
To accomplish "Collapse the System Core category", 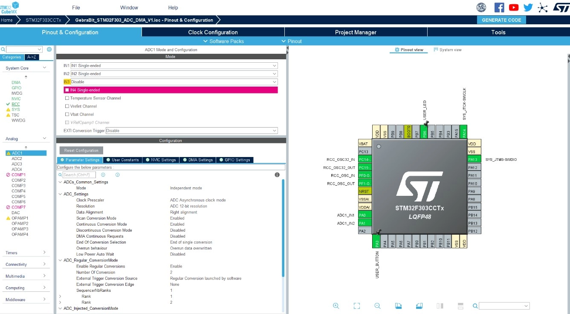I will [44, 68].
